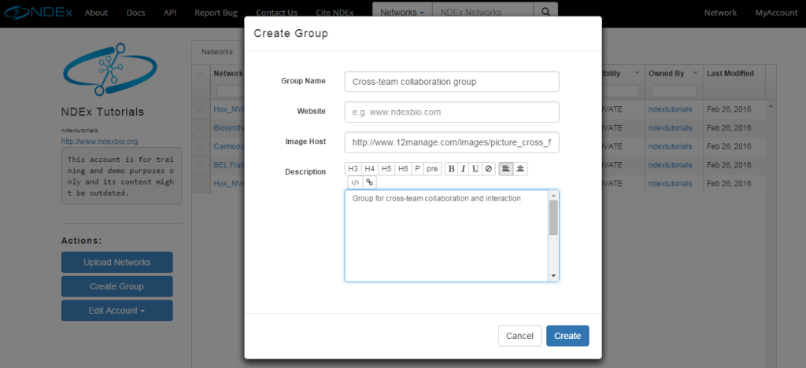806x368 pixels.
Task: Open Network menu item at top right
Action: [x=720, y=13]
